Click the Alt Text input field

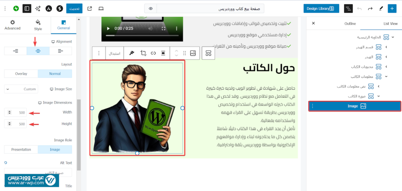38,172
